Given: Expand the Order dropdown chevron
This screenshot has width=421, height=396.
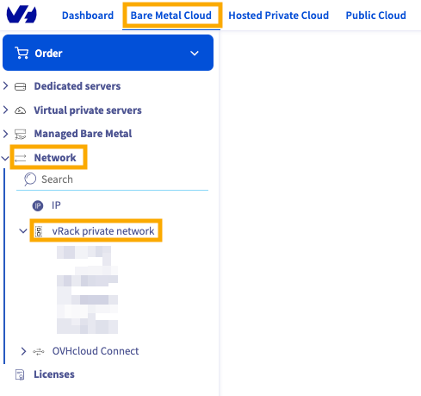Looking at the screenshot, I should coord(195,53).
